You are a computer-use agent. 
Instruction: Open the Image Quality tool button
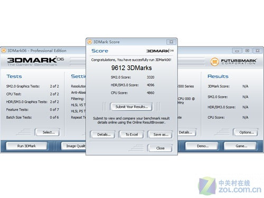coord(74,146)
